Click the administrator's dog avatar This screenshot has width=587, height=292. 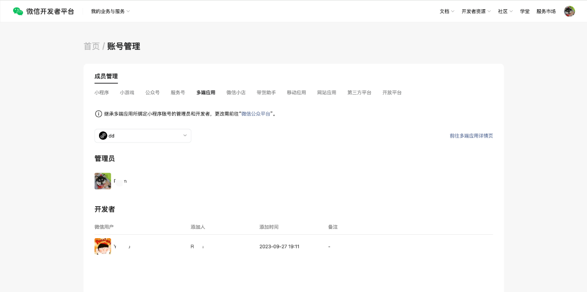pos(103,181)
